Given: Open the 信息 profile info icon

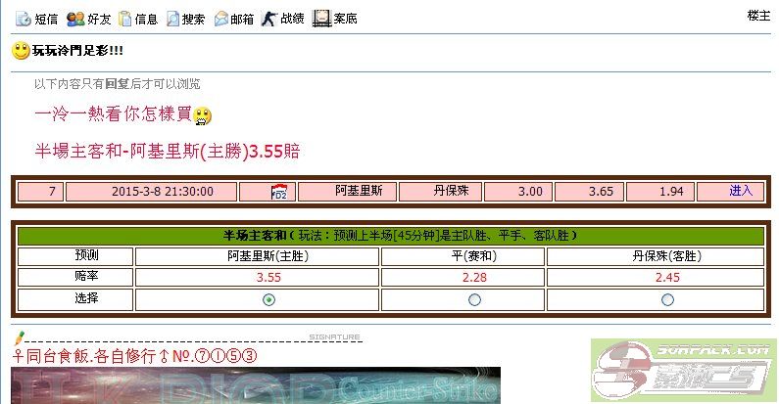Looking at the screenshot, I should 124,18.
